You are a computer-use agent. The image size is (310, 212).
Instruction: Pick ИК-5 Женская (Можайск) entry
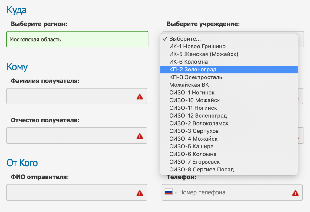204,54
